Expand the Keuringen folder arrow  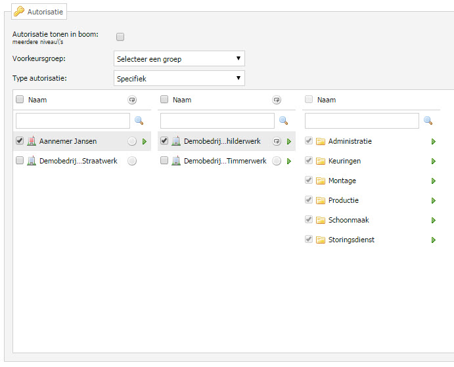[x=434, y=162]
